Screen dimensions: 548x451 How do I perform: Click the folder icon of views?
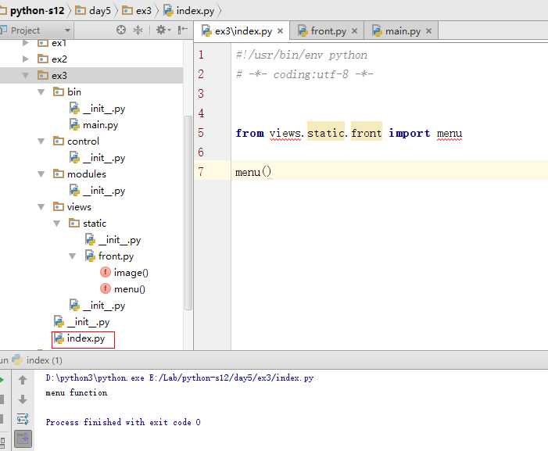[x=59, y=206]
